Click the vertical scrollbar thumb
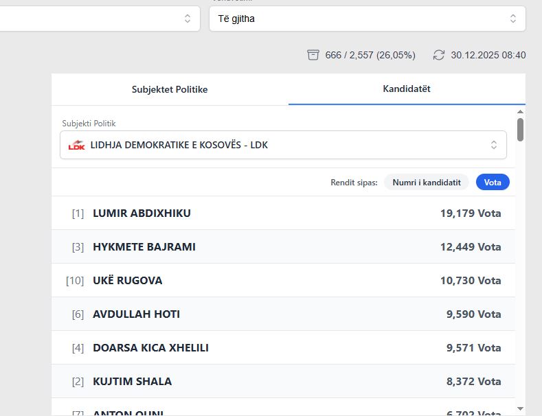Viewport: 542px width, 416px height. coord(520,129)
